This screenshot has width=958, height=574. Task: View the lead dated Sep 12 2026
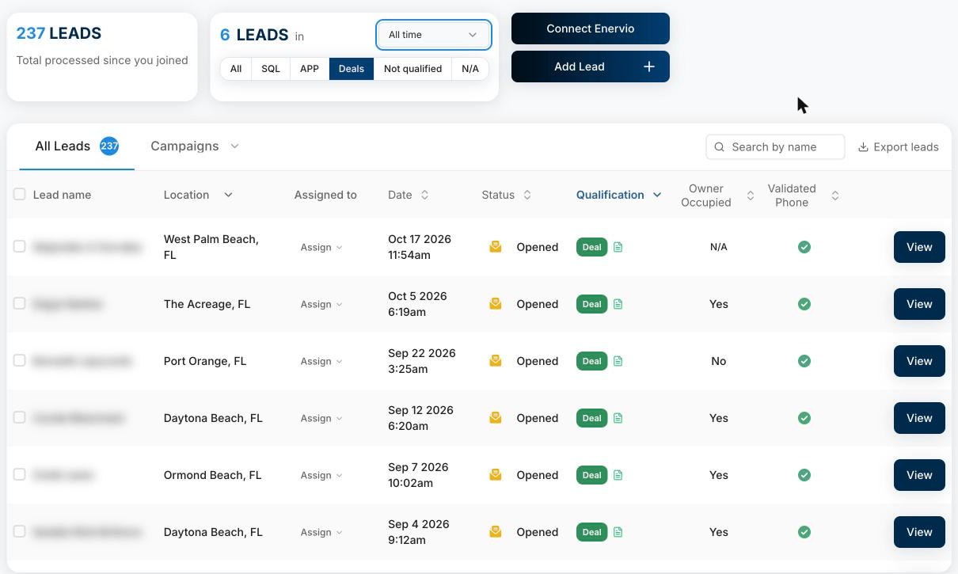pyautogui.click(x=919, y=418)
